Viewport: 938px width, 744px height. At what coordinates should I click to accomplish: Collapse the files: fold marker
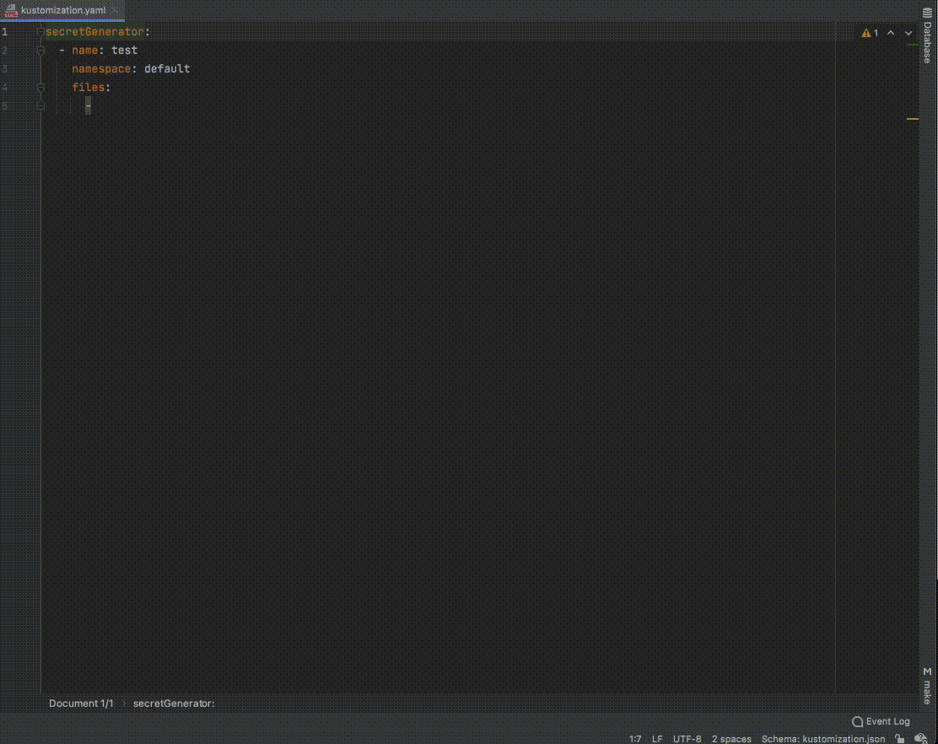tap(40, 88)
